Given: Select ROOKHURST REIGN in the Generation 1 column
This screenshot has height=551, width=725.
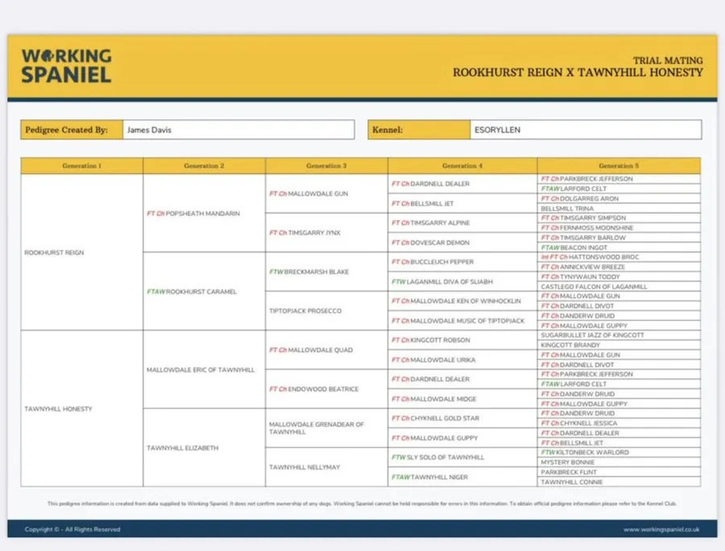Looking at the screenshot, I should 54,253.
